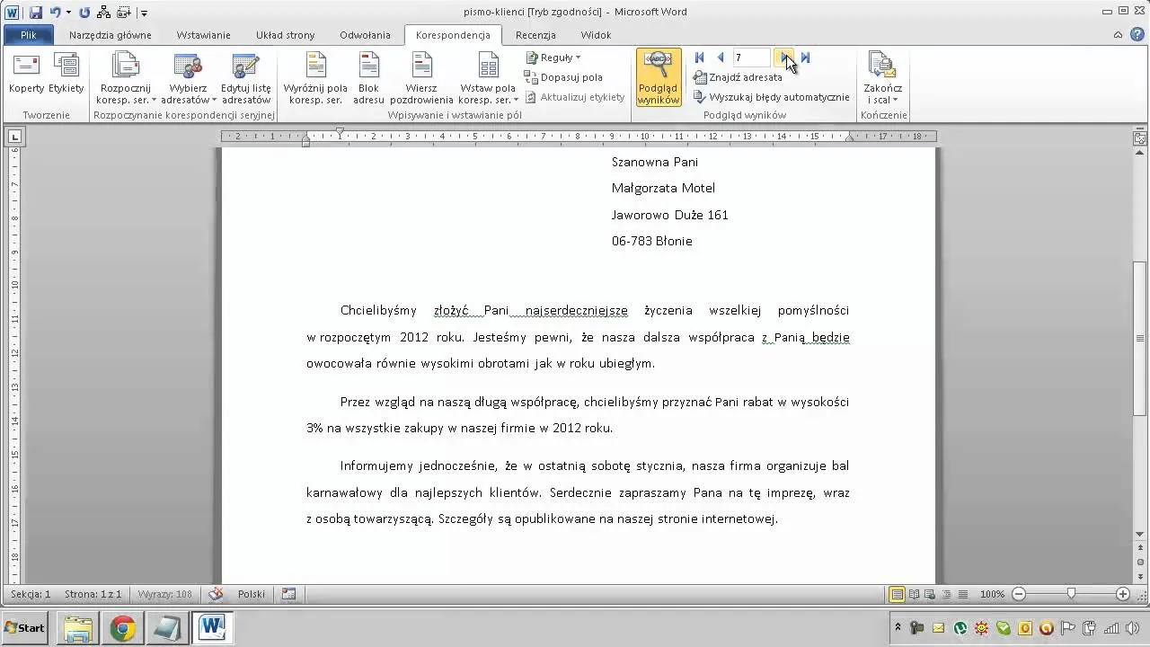
Task: Switch to the Recenzja tab
Action: [535, 35]
